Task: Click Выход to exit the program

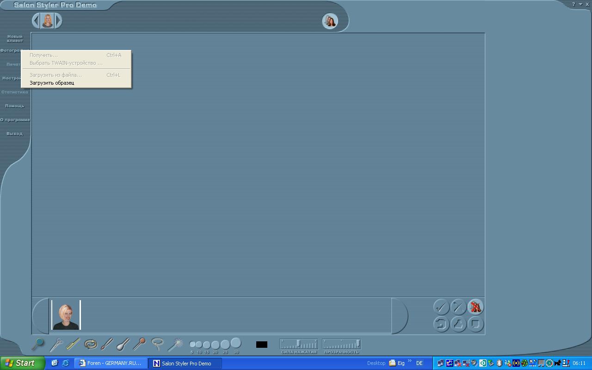Action: coord(15,134)
